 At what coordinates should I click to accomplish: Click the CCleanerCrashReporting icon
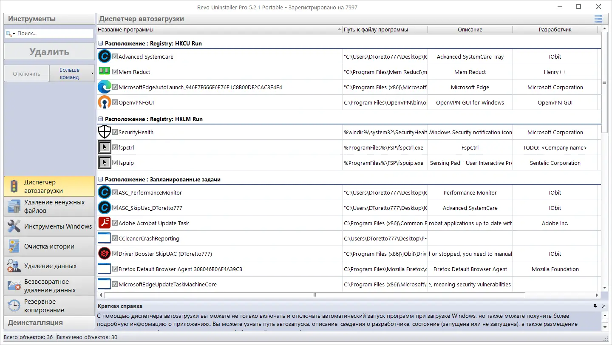coord(105,238)
